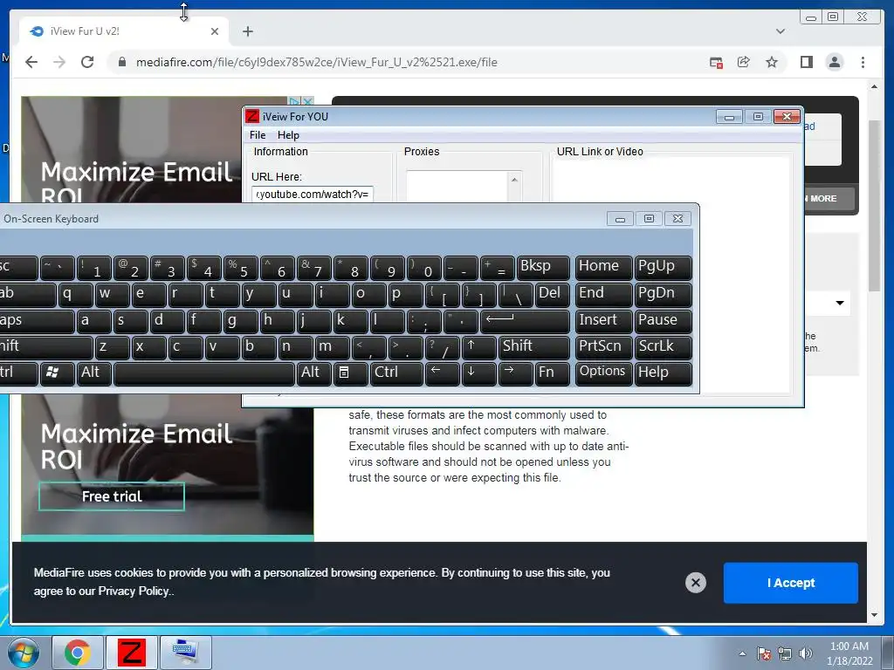Click the Proxies list scroll up arrow
Viewport: 894px width, 670px height.
pyautogui.click(x=514, y=180)
